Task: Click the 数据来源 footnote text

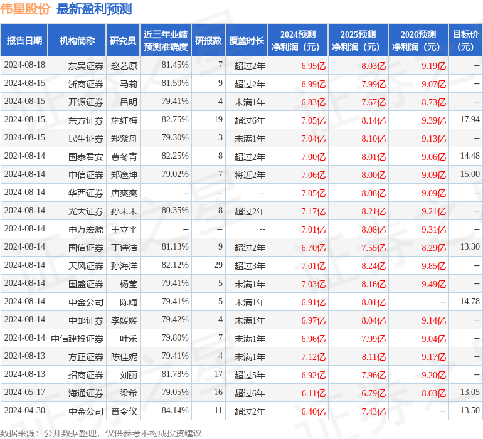Action: coord(101,433)
